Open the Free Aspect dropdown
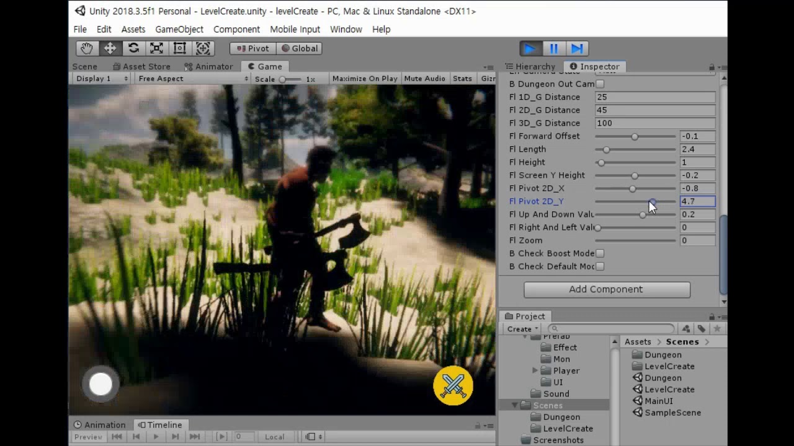The image size is (794, 446). tap(193, 79)
